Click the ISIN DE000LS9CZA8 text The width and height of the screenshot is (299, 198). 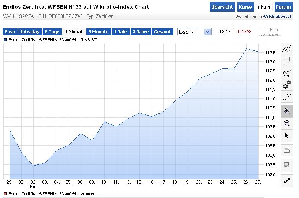[60, 16]
